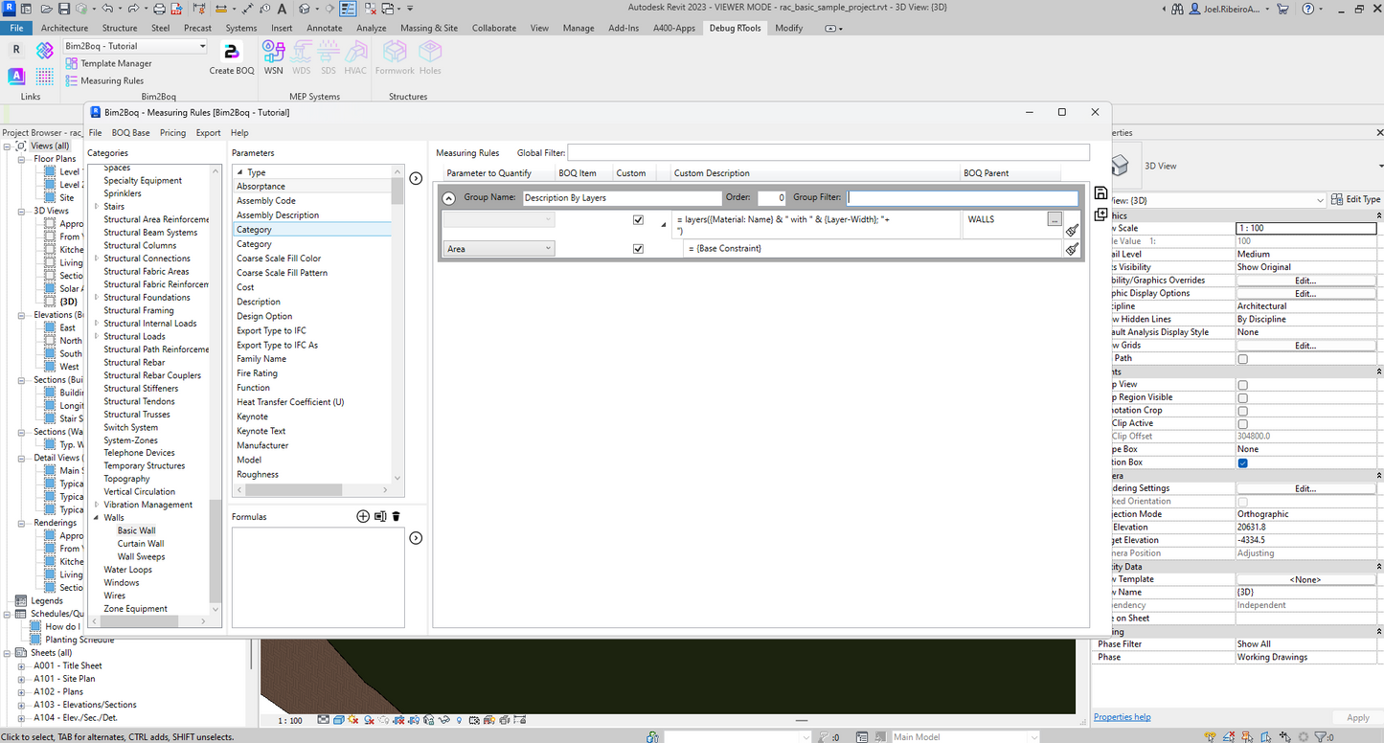Click brush icon on the WALLS row
1384x743 pixels.
point(1073,230)
